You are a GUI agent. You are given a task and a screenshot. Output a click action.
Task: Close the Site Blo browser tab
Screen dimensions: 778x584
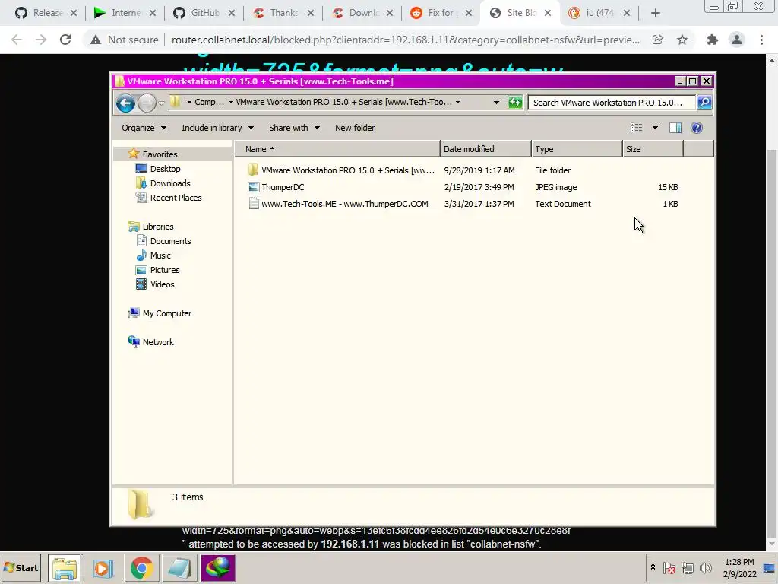tap(548, 14)
